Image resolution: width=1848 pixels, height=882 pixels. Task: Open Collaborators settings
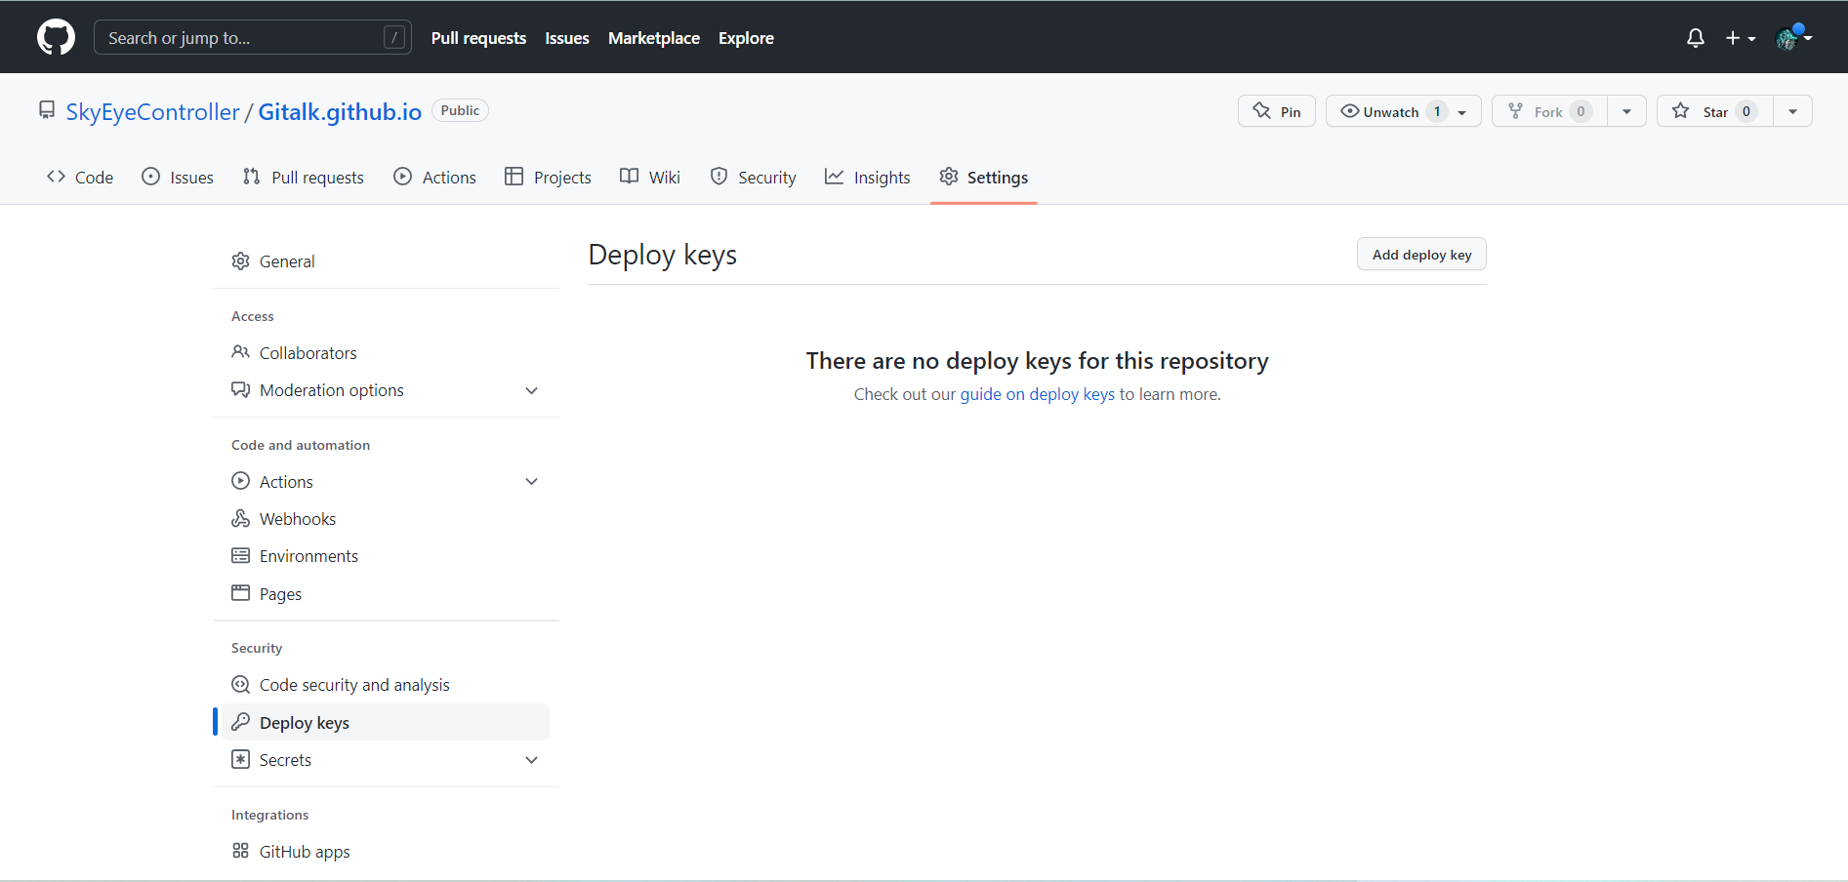tap(386, 352)
